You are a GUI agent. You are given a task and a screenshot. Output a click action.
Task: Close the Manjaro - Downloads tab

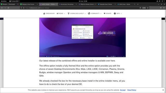[18, 4]
